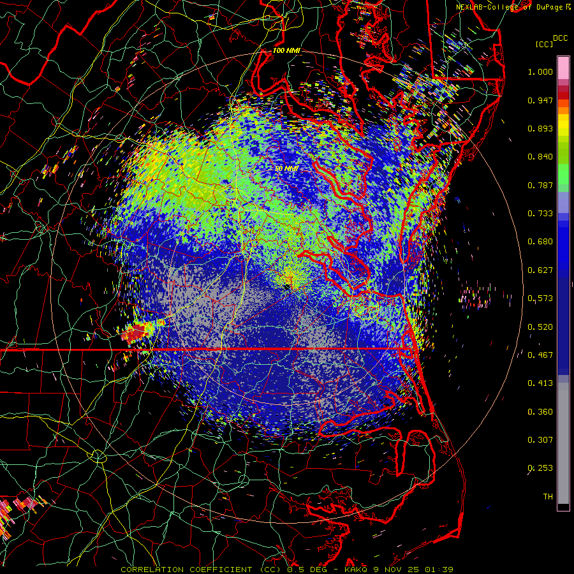Click the 50 NMI range ring label

(x=286, y=168)
